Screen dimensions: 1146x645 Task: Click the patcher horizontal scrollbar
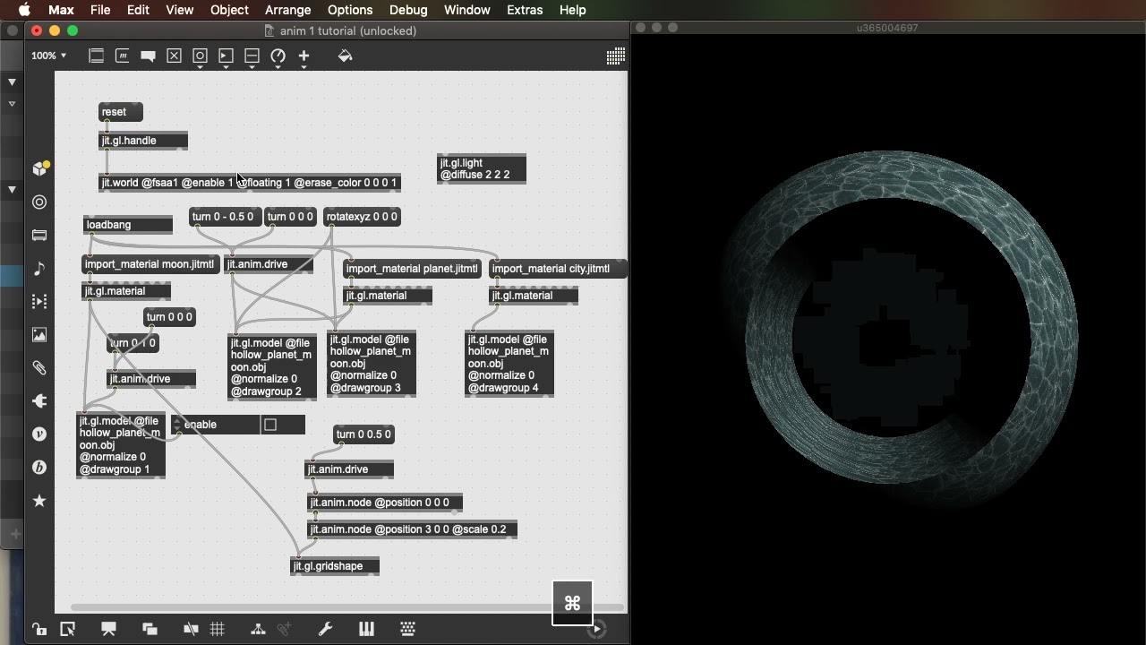(x=347, y=607)
